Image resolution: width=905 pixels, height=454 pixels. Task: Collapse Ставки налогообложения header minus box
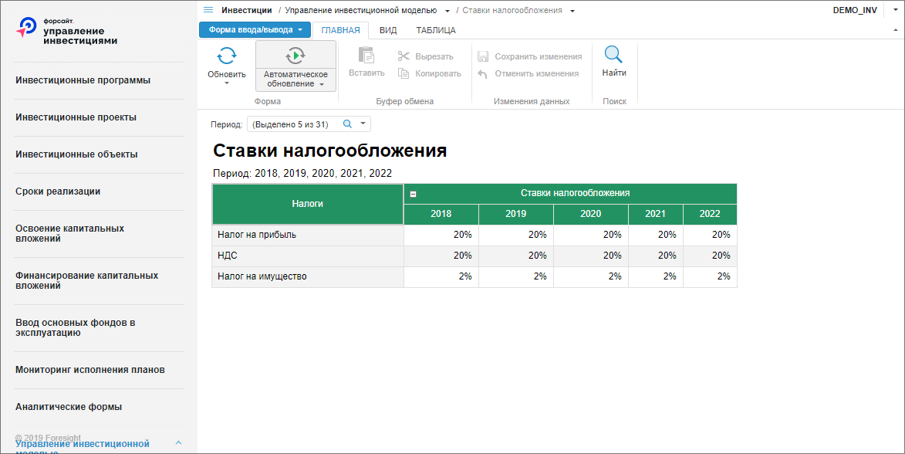414,194
